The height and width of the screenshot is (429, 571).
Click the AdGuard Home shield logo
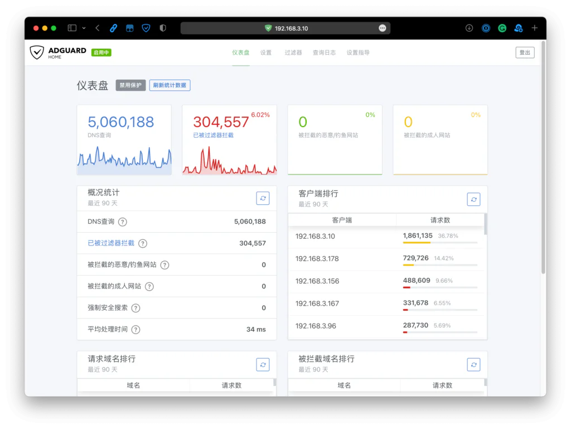click(x=37, y=52)
